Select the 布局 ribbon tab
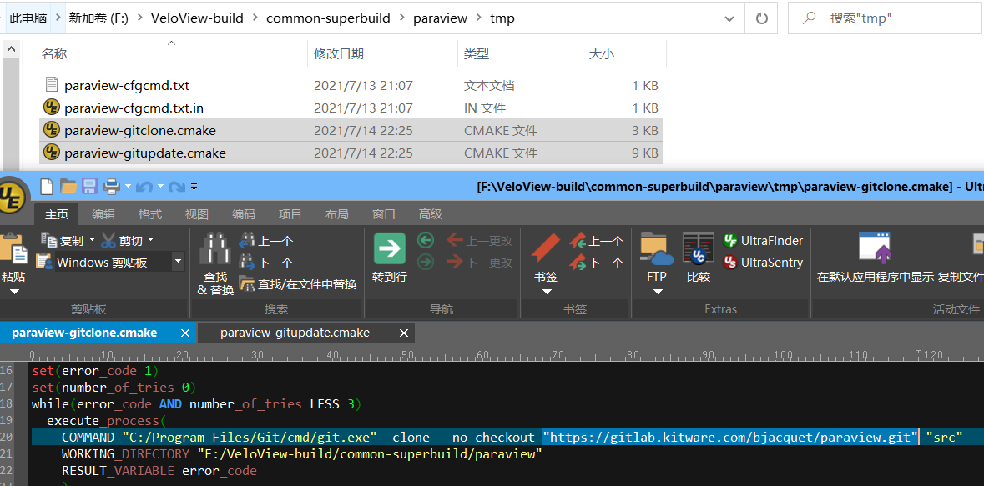 (x=337, y=214)
